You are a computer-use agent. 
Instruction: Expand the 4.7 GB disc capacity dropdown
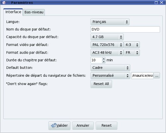pyautogui.click(x=107, y=37)
